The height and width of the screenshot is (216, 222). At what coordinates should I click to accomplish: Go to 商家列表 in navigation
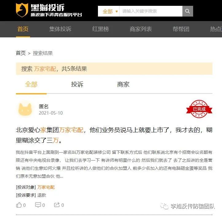tap(141, 29)
